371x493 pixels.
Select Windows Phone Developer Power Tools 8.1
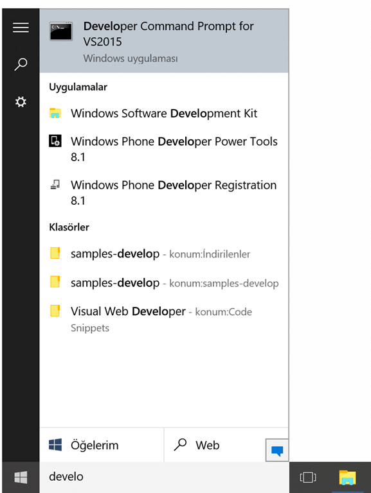pos(164,149)
